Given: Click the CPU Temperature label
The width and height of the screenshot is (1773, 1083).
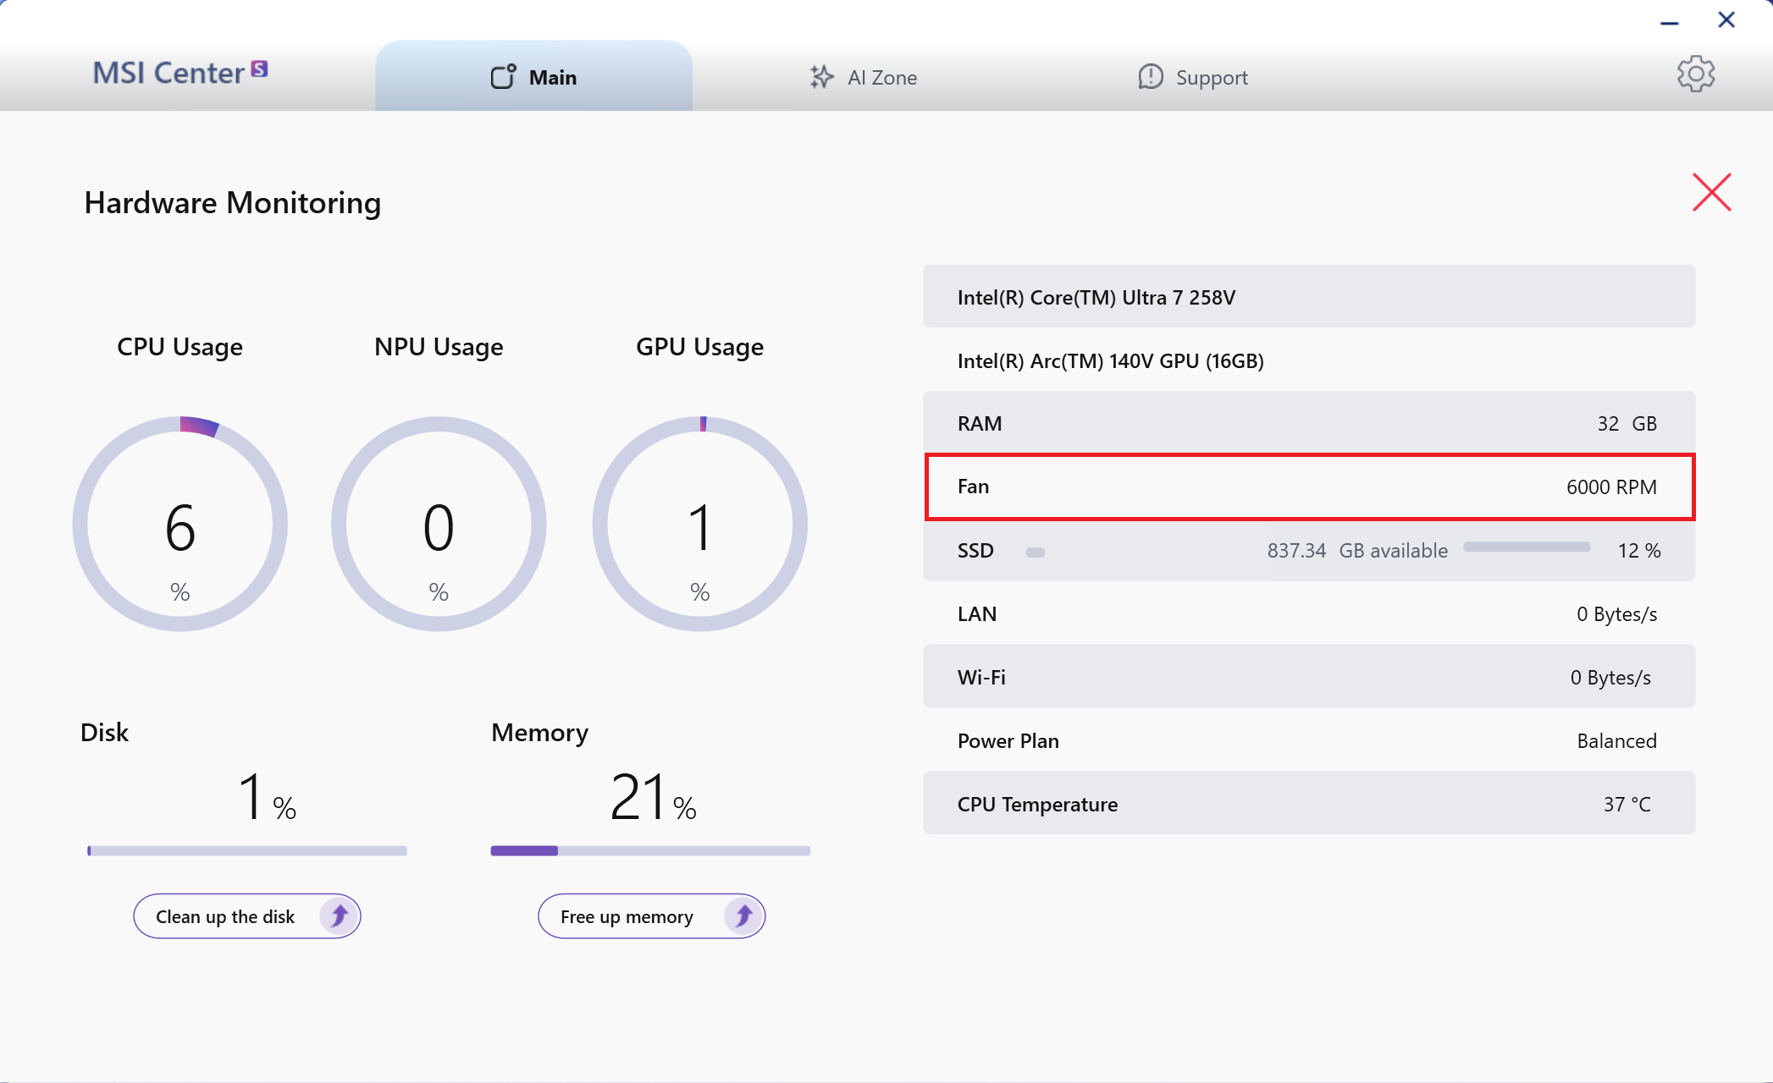Looking at the screenshot, I should pos(1037,804).
